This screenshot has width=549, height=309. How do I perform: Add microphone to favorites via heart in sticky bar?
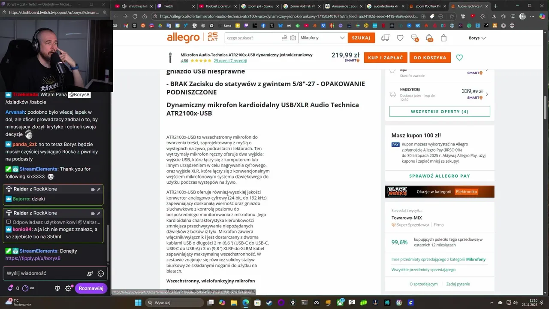point(459,58)
